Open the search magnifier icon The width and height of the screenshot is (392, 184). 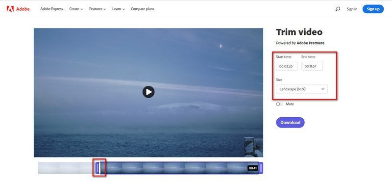coord(338,9)
